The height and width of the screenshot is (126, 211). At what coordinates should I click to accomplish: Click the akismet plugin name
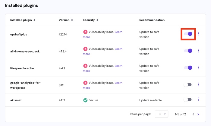(x=16, y=100)
